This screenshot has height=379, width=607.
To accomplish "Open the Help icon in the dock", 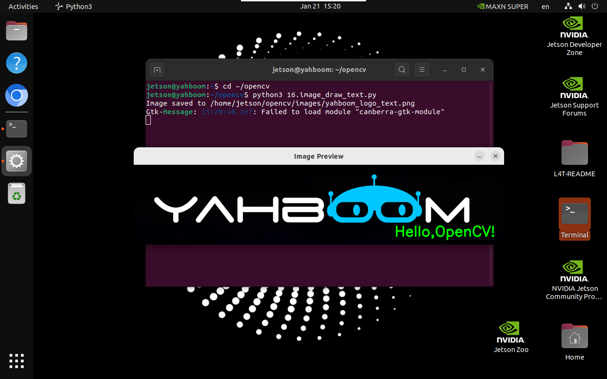I will point(17,63).
